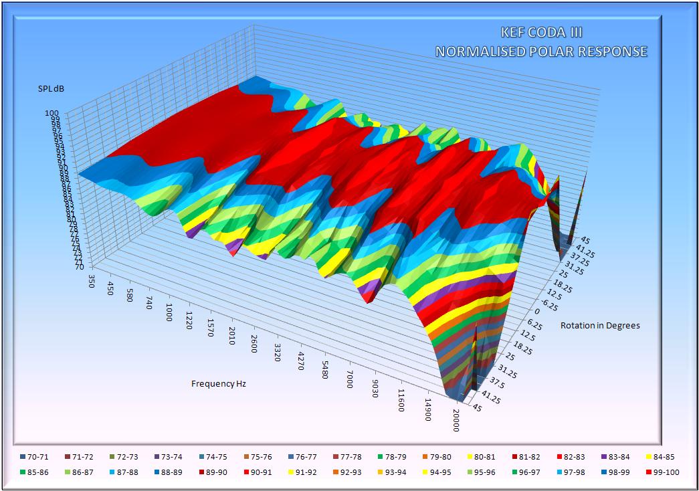Image resolution: width=699 pixels, height=491 pixels.
Task: Click the 740 frequency axis label
Action: [149, 303]
